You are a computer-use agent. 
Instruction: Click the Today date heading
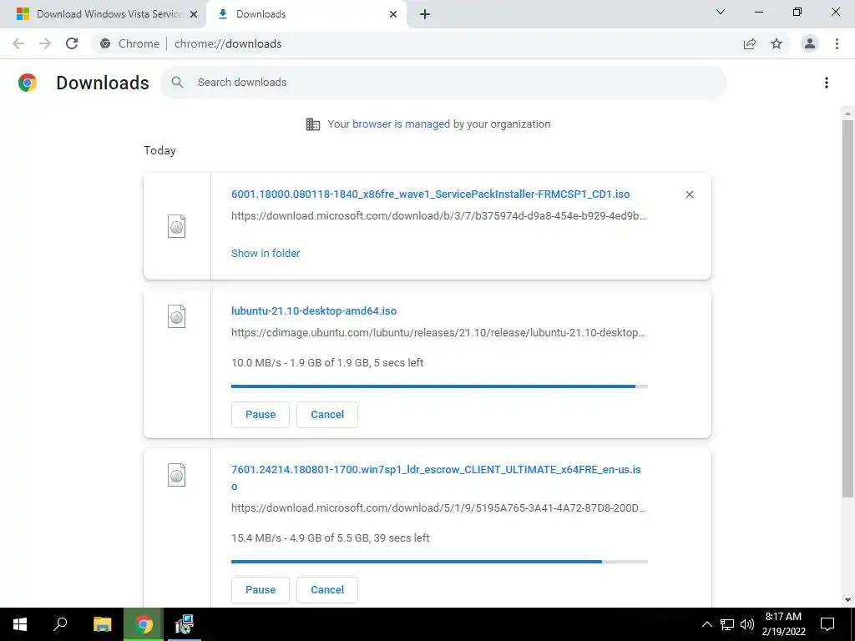pyautogui.click(x=159, y=150)
